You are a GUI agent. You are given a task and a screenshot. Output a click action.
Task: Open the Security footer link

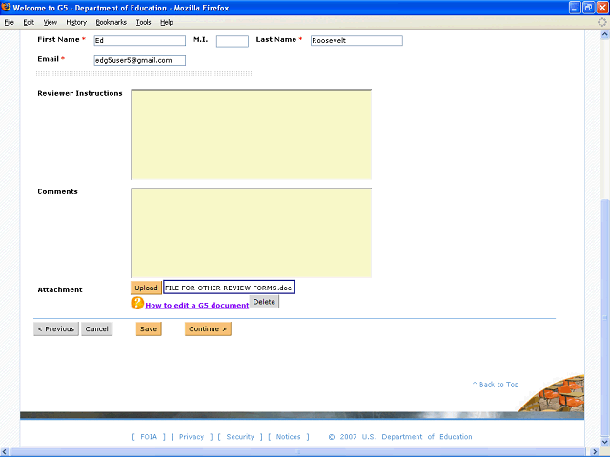coord(240,436)
